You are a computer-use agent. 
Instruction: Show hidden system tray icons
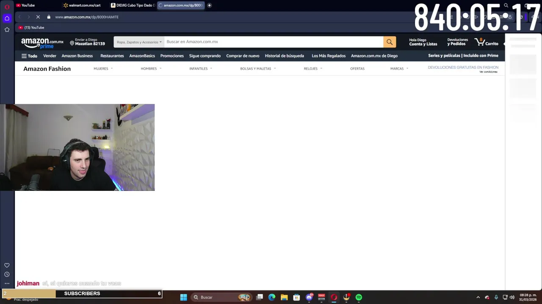[x=478, y=297]
